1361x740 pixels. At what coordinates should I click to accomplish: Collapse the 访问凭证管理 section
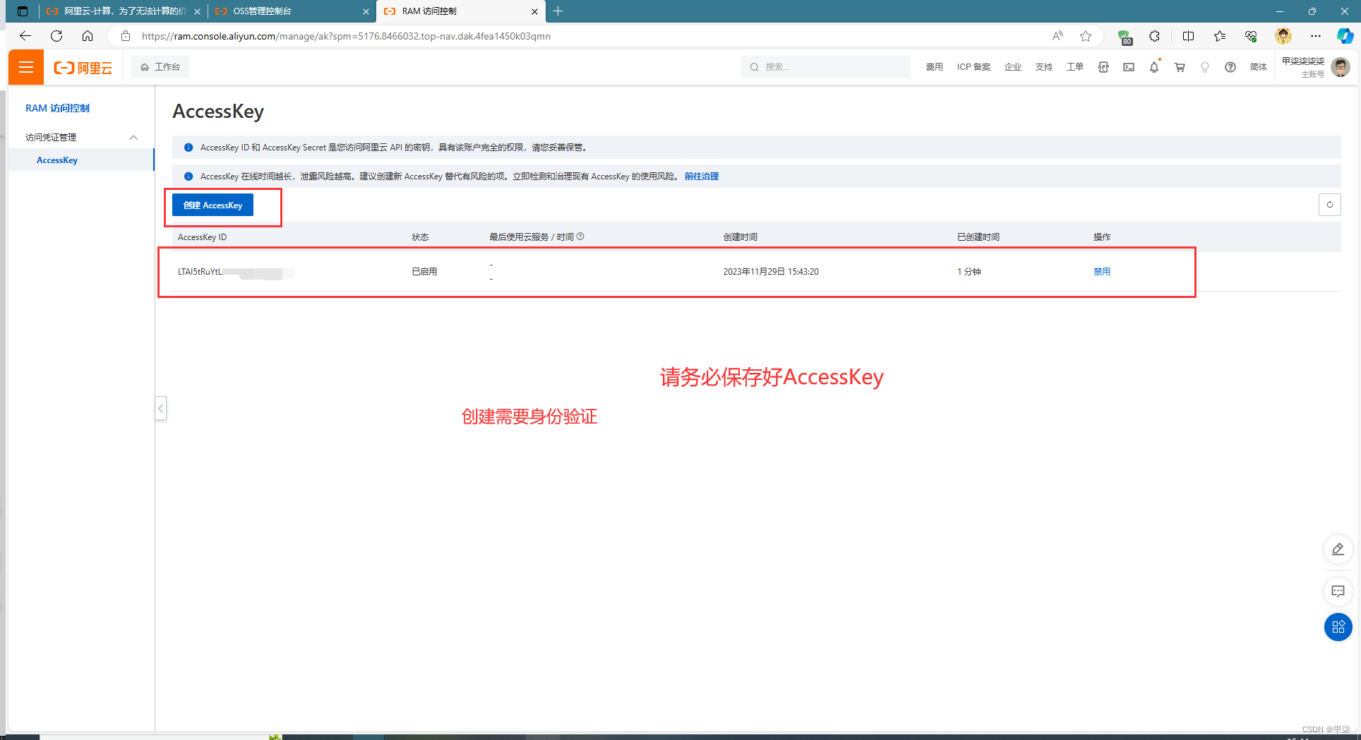133,138
